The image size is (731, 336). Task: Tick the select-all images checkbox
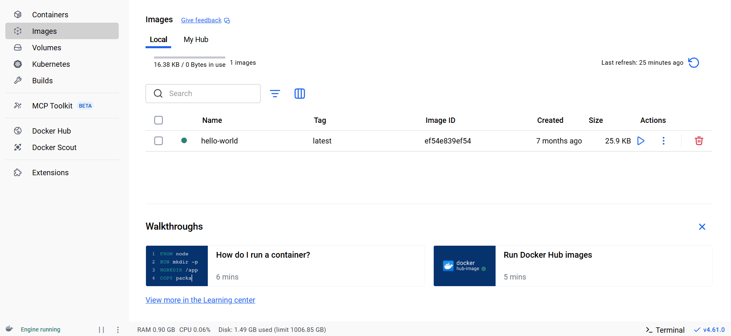tap(158, 120)
